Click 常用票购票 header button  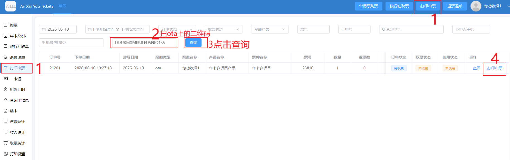pyautogui.click(x=368, y=6)
